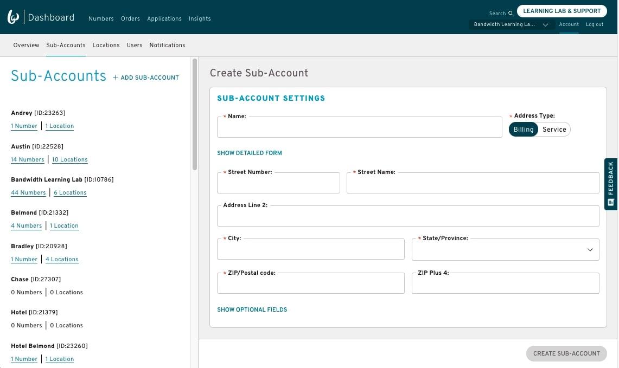Open Learning Lab & Support
This screenshot has height=368, width=619.
[561, 11]
